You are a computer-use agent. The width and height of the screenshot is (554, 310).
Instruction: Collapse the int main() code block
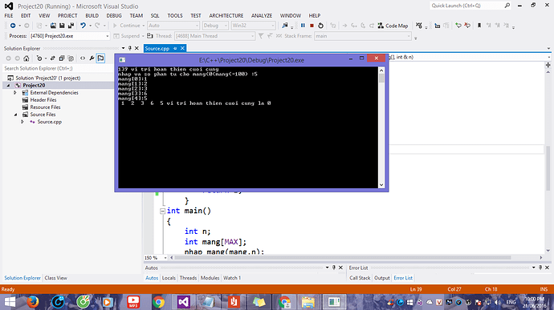tap(162, 211)
